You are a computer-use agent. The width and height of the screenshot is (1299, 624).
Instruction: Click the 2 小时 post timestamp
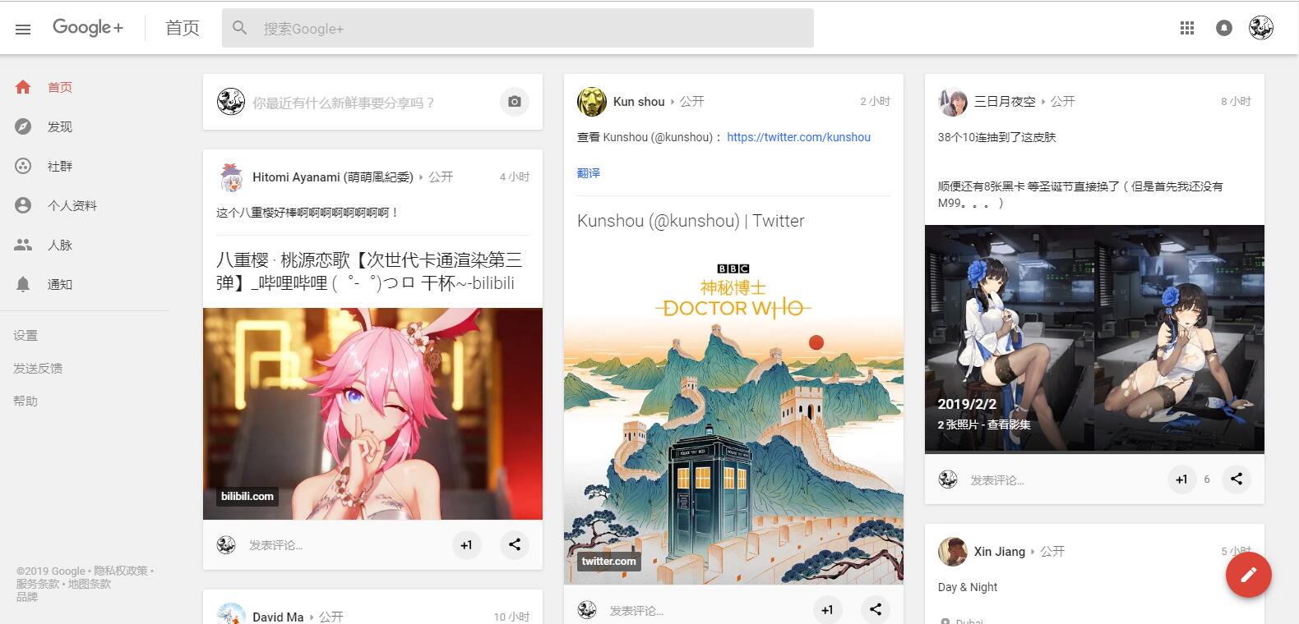coord(875,102)
